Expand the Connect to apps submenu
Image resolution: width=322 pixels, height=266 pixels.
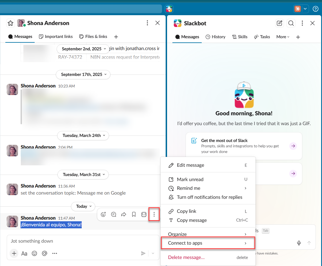(x=208, y=243)
